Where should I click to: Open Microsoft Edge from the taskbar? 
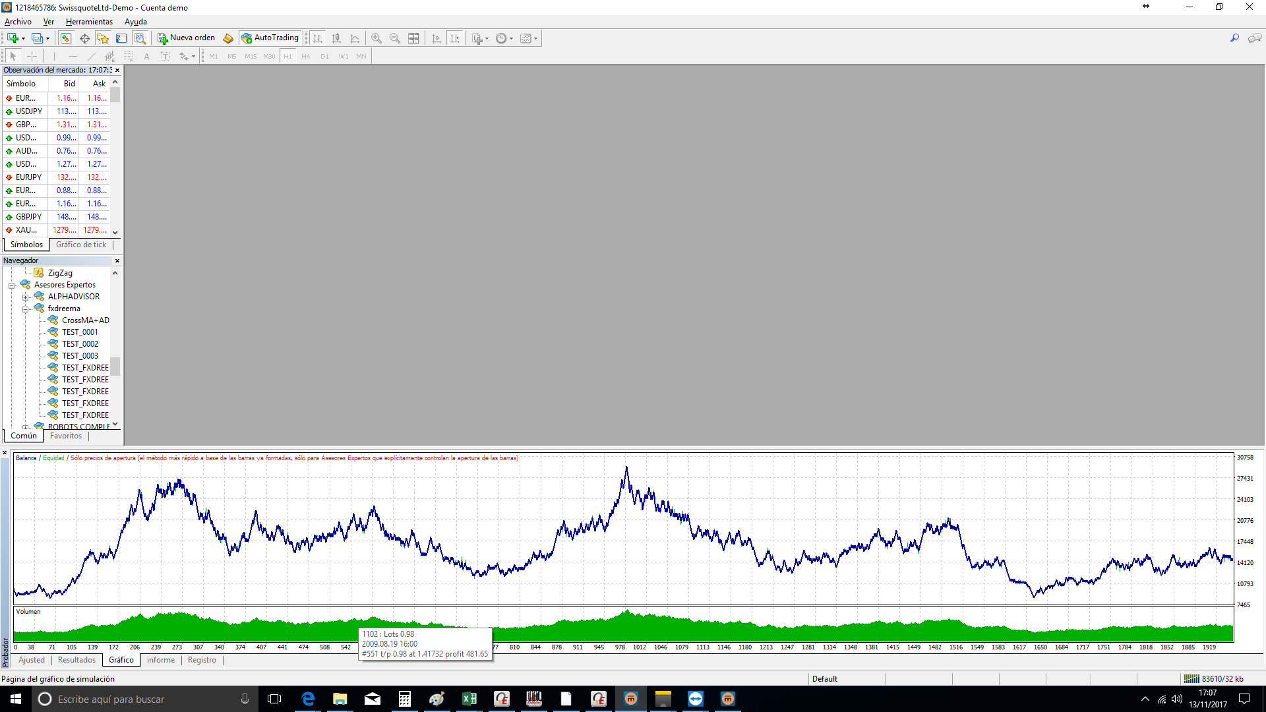tap(308, 699)
